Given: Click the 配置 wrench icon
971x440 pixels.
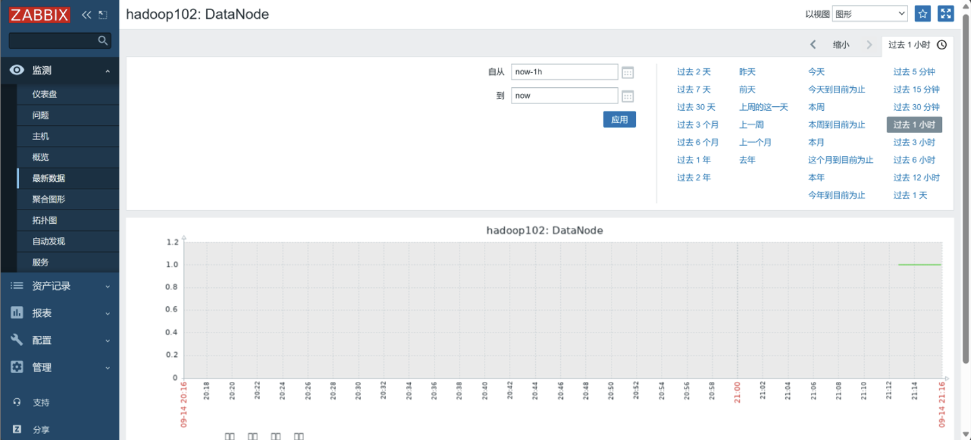Looking at the screenshot, I should coord(17,340).
